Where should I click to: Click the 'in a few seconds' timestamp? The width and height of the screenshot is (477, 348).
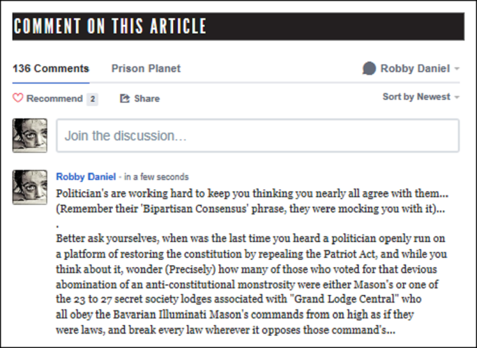coord(156,177)
